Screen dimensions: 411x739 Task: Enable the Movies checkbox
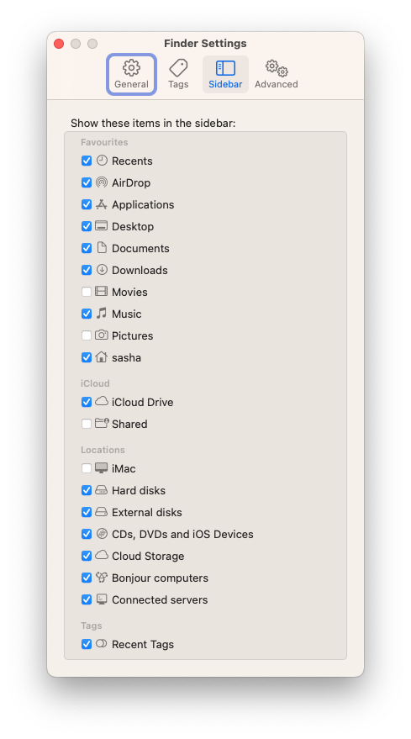pos(87,292)
